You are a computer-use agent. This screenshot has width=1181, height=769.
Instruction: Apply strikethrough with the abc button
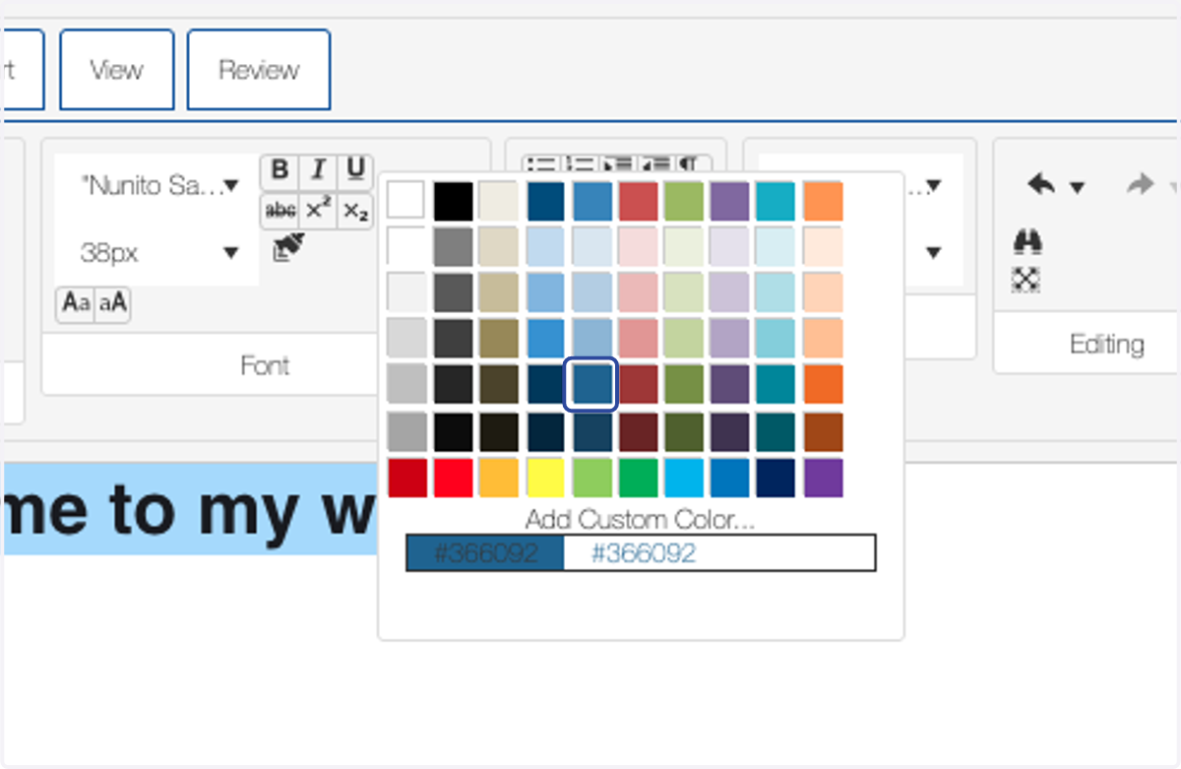pyautogui.click(x=281, y=211)
